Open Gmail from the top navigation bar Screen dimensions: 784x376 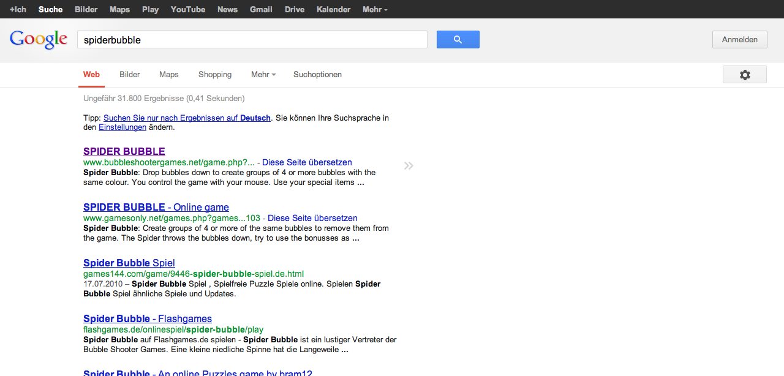coord(261,9)
